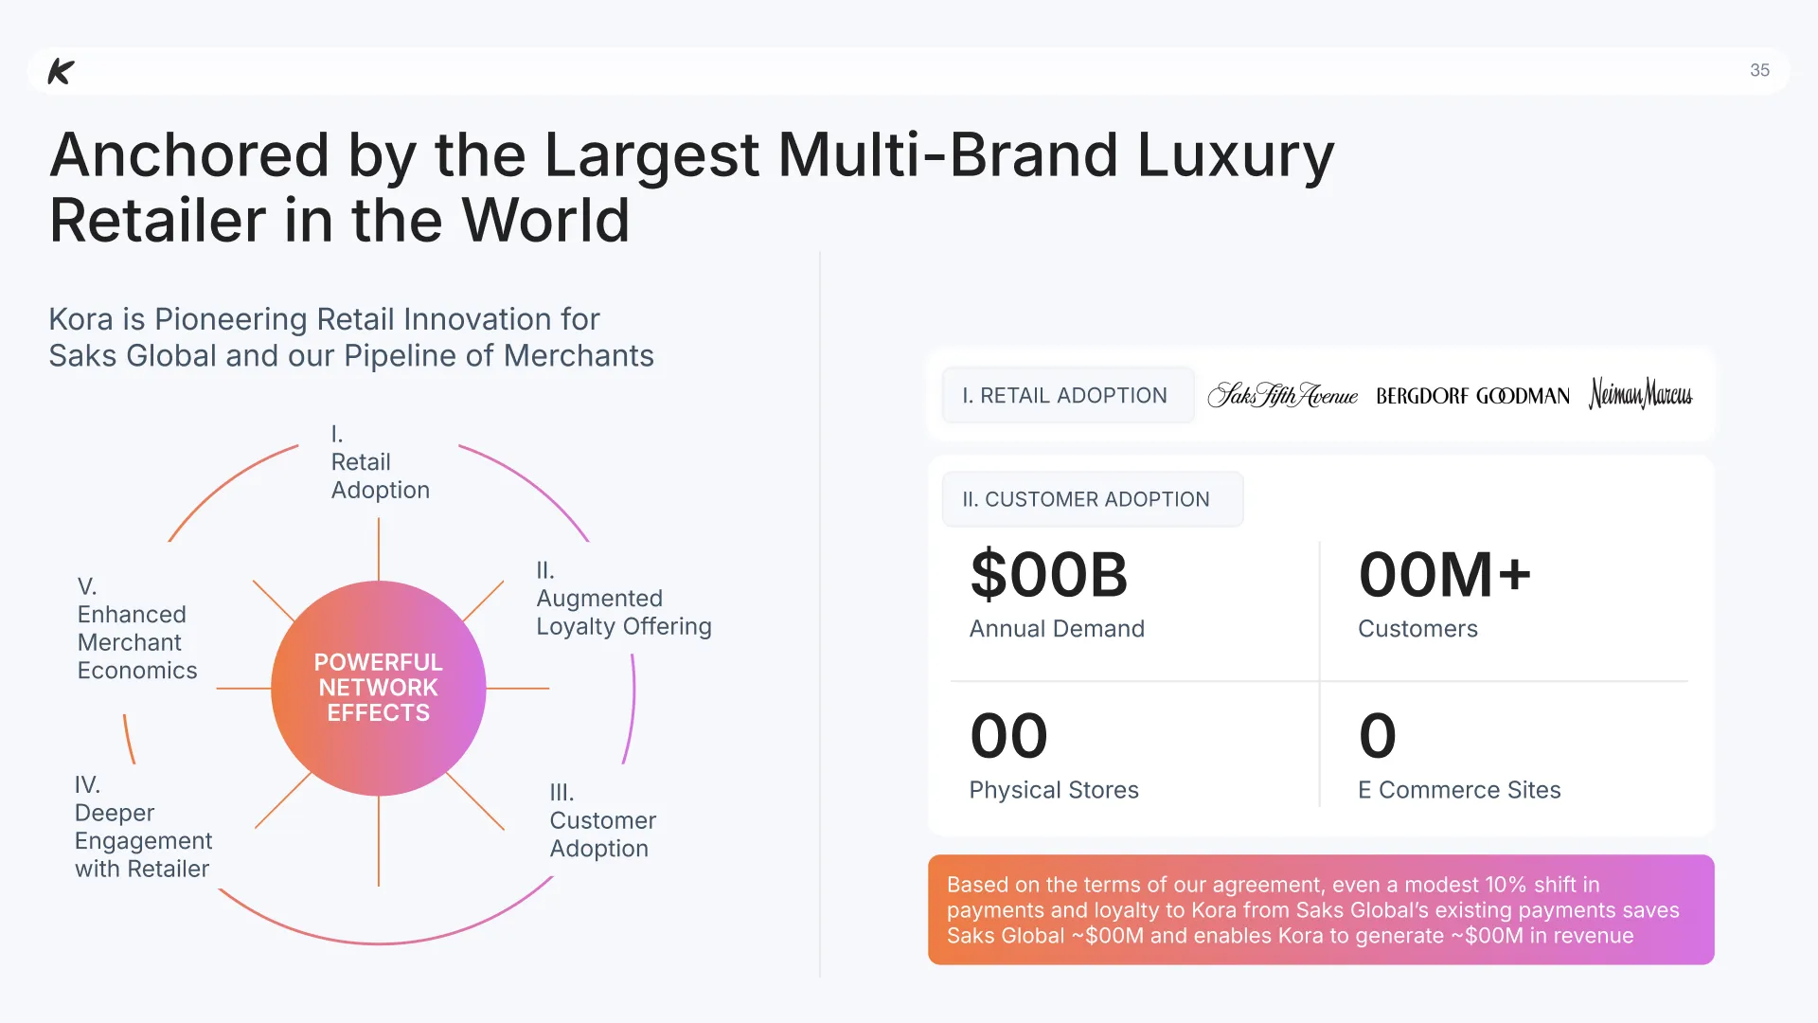1818x1023 pixels.
Task: Click the Kora K logo icon
Action: click(x=61, y=71)
